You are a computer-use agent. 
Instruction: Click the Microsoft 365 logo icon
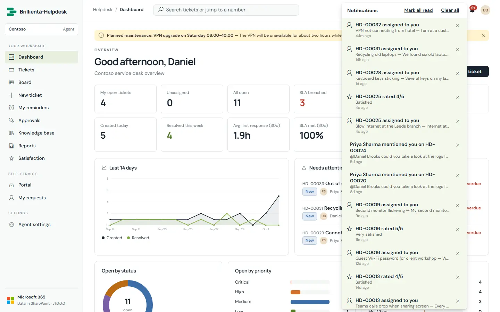tap(10, 300)
